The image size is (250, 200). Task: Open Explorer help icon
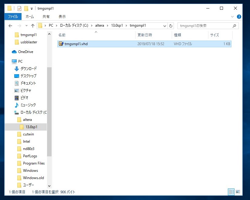point(239,17)
